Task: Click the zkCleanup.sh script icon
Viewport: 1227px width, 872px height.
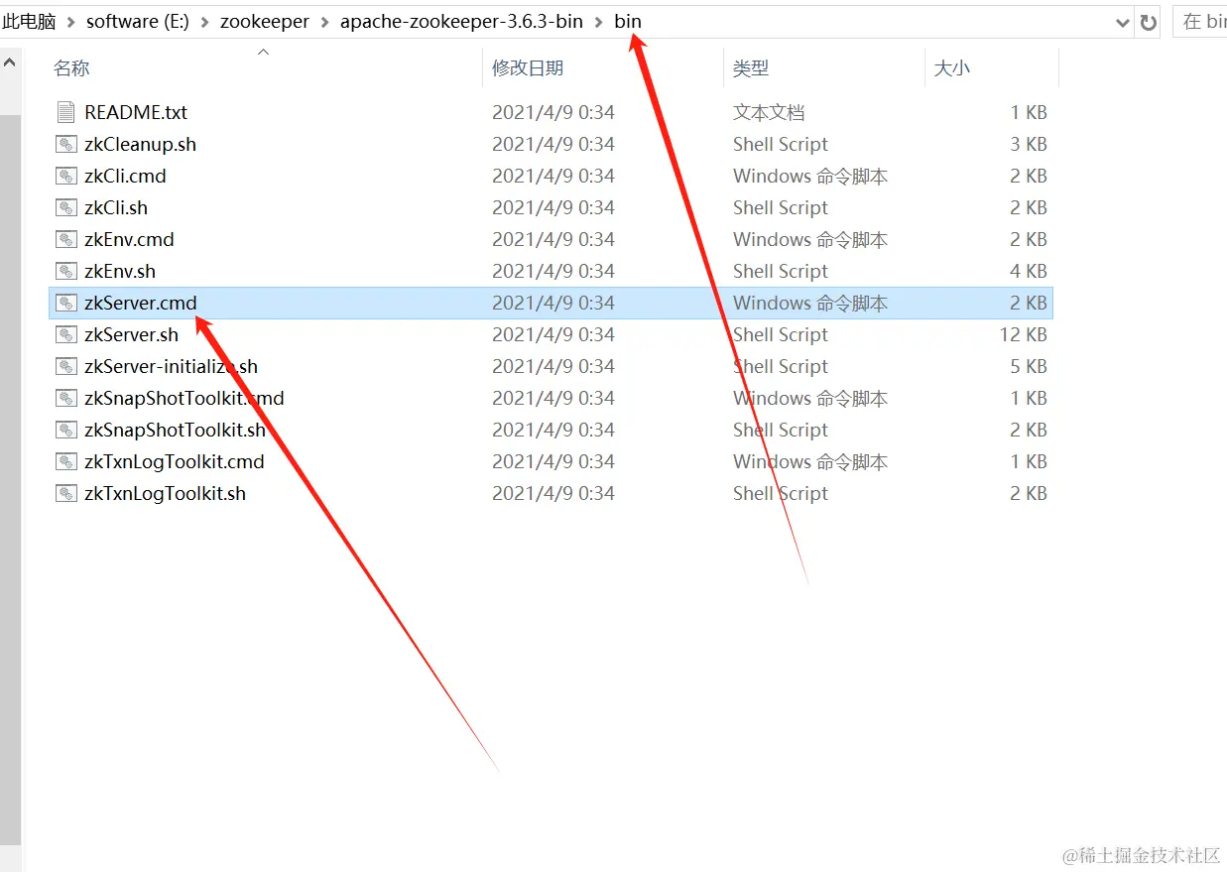Action: pos(66,144)
